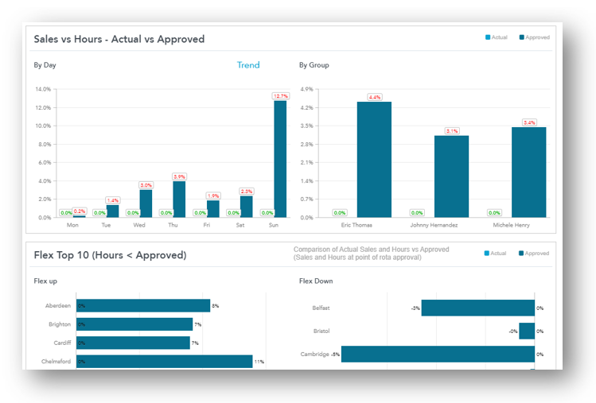Select the Johnny Hernandez bar
This screenshot has height=403, width=596.
tap(451, 176)
